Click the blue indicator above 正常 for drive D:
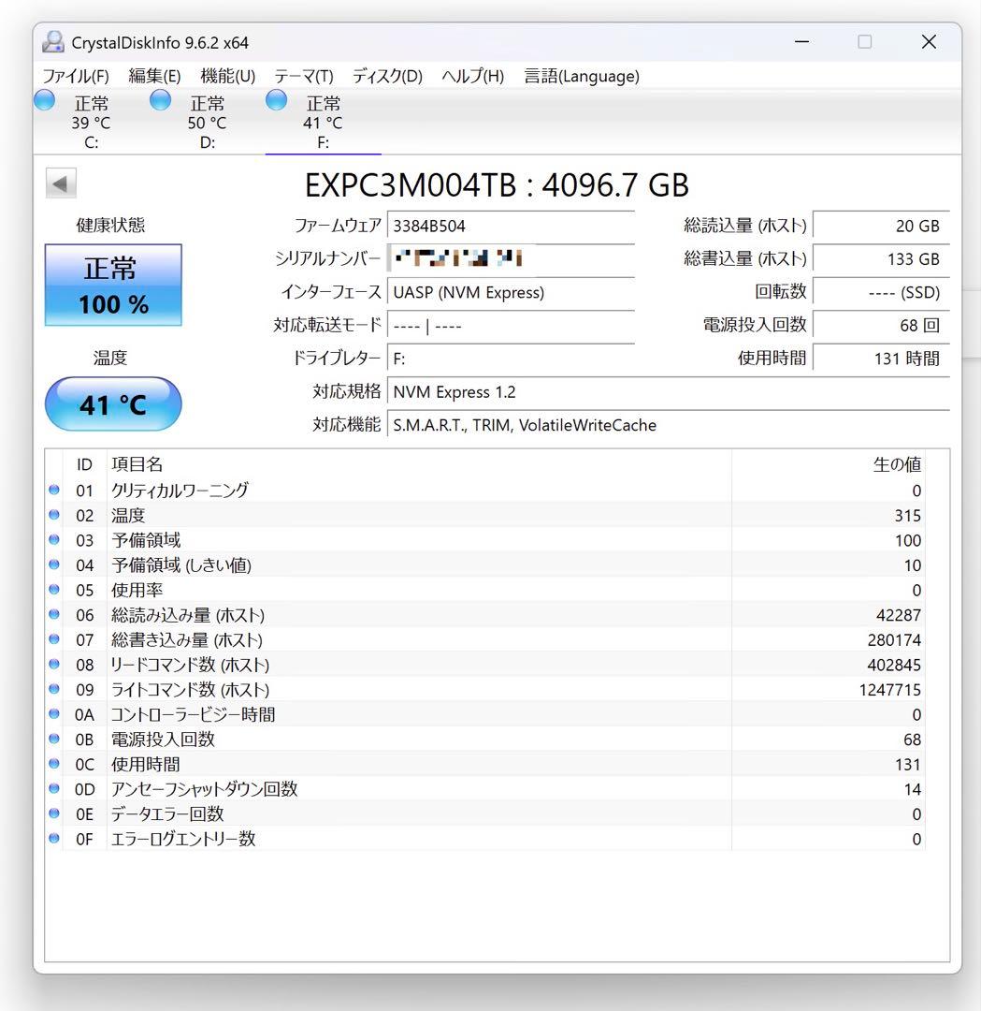This screenshot has width=981, height=1011. (x=160, y=99)
